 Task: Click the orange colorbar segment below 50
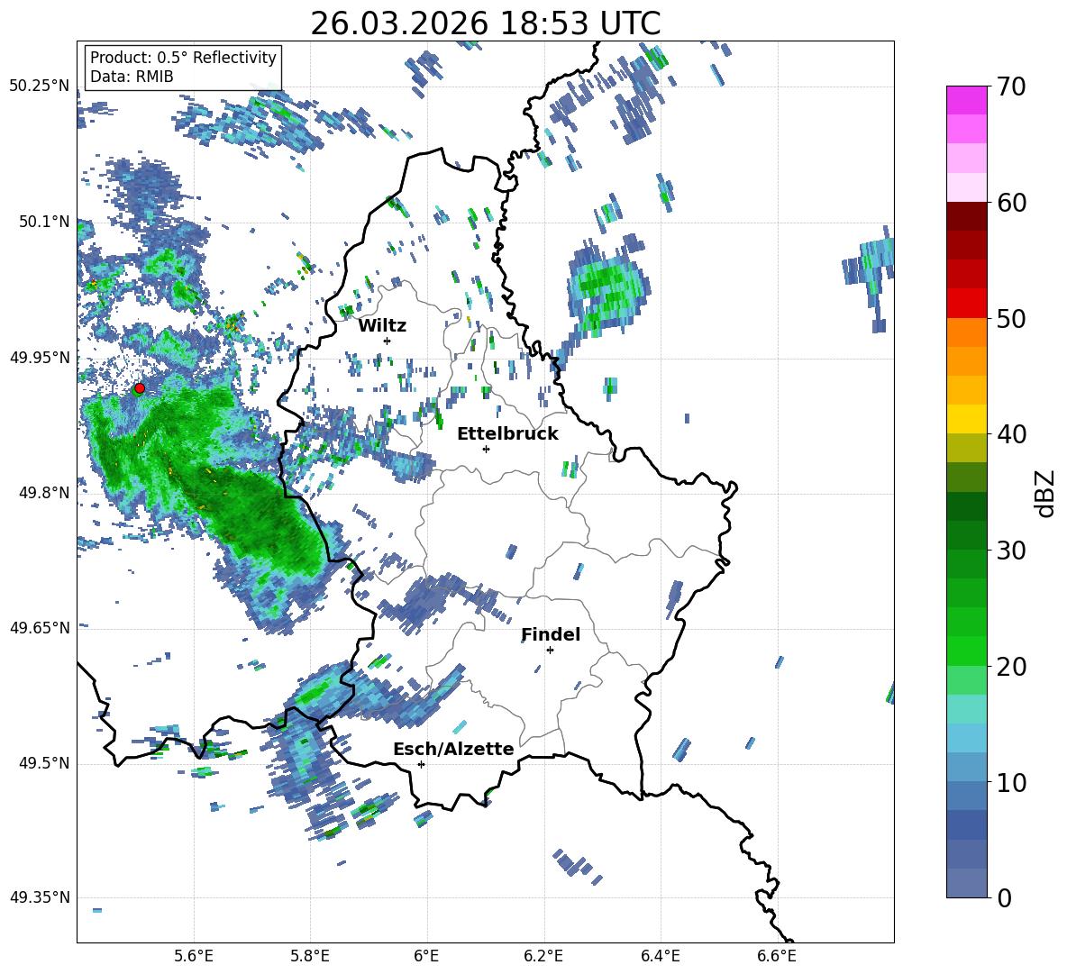click(966, 332)
